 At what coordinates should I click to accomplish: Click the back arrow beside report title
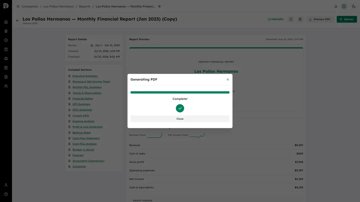(18, 21)
